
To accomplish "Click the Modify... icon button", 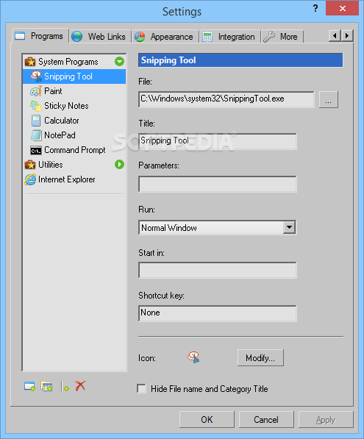I will (260, 357).
